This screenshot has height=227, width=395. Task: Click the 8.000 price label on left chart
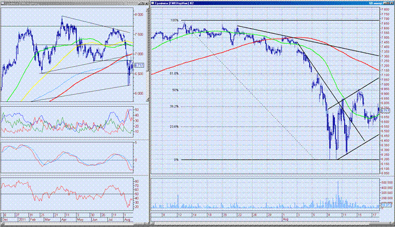pyautogui.click(x=139, y=15)
